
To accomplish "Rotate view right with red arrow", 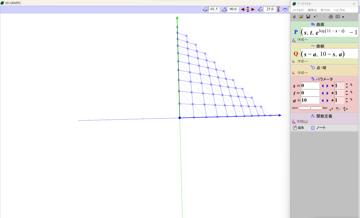I will coord(253,9).
